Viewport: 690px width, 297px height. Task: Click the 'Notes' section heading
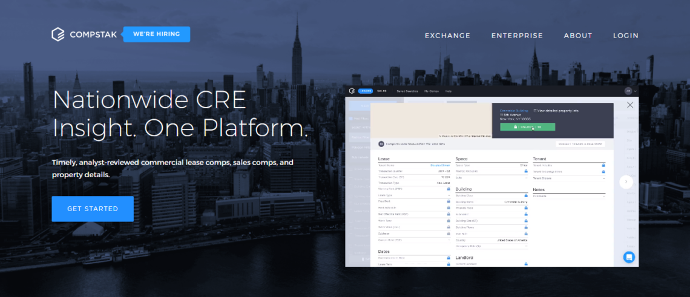(x=539, y=190)
